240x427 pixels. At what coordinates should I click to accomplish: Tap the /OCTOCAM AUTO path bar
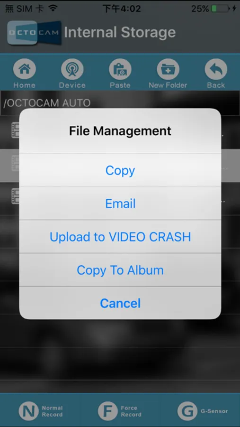pyautogui.click(x=120, y=103)
